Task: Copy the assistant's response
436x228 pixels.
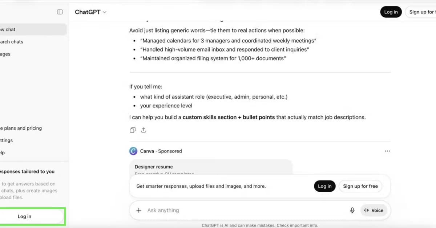Action: pos(132,130)
